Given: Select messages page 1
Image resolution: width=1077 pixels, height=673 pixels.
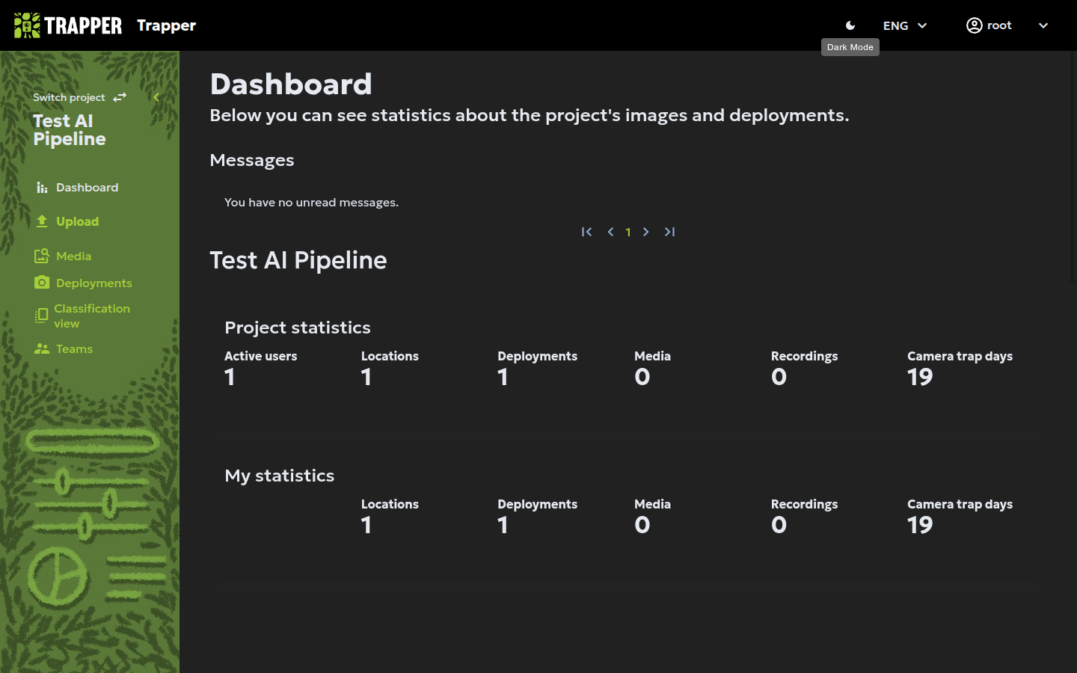Looking at the screenshot, I should pyautogui.click(x=628, y=233).
